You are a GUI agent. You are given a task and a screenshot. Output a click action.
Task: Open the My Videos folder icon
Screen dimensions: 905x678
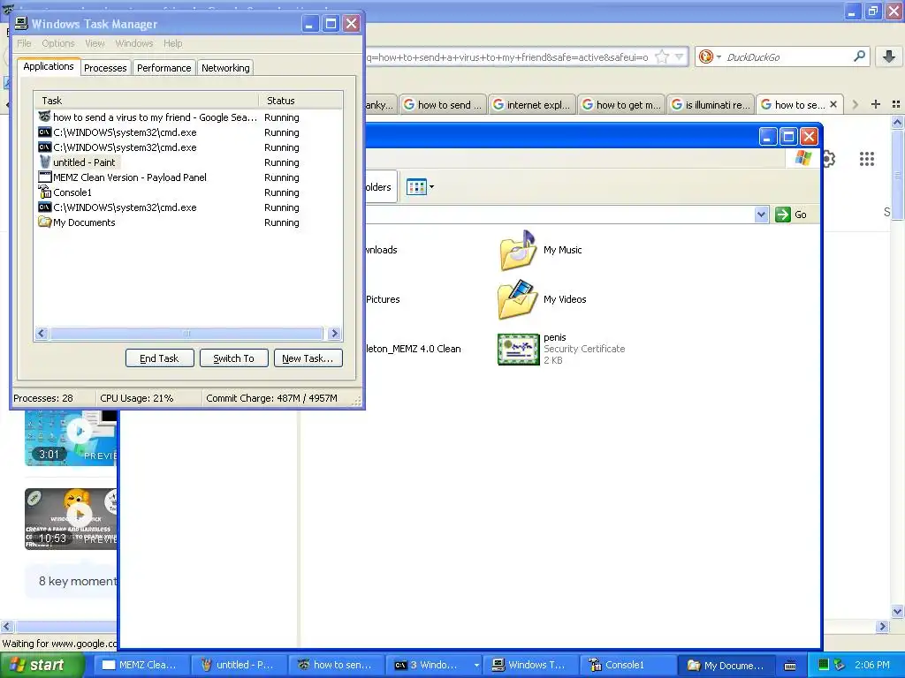(517, 299)
